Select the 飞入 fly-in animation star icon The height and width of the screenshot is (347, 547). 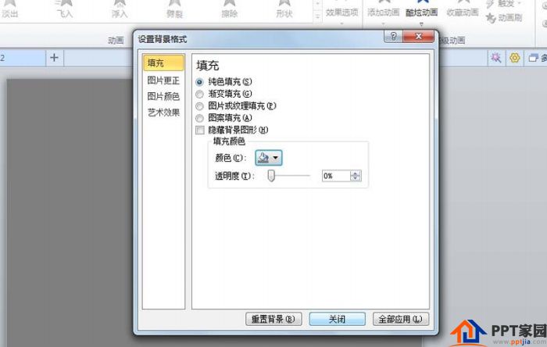[65, 3]
